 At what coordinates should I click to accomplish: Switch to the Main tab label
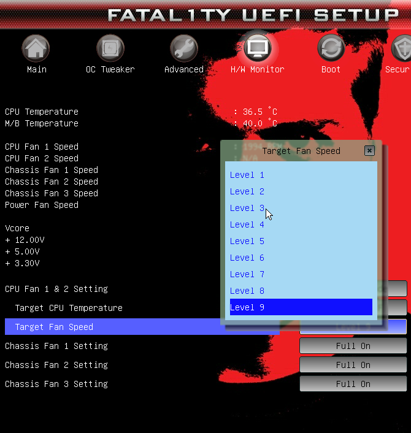coord(37,69)
